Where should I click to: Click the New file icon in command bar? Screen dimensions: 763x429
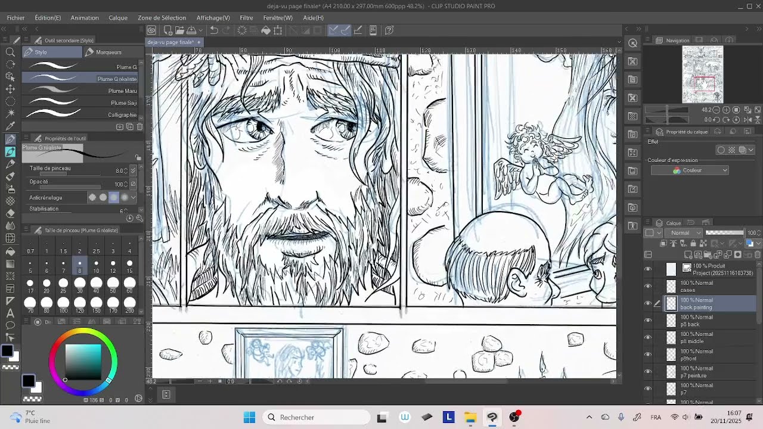(x=168, y=30)
